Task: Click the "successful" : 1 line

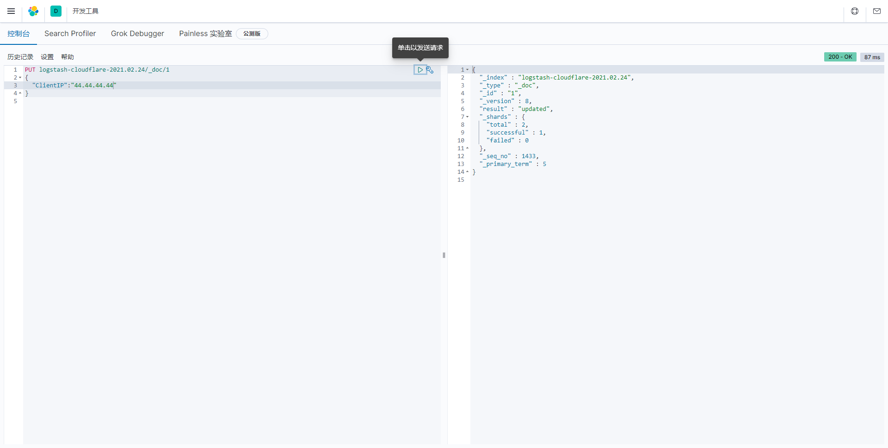Action: (516, 133)
